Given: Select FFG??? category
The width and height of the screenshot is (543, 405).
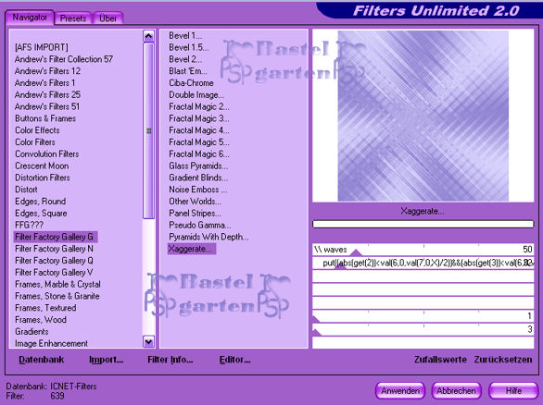Looking at the screenshot, I should point(29,225).
